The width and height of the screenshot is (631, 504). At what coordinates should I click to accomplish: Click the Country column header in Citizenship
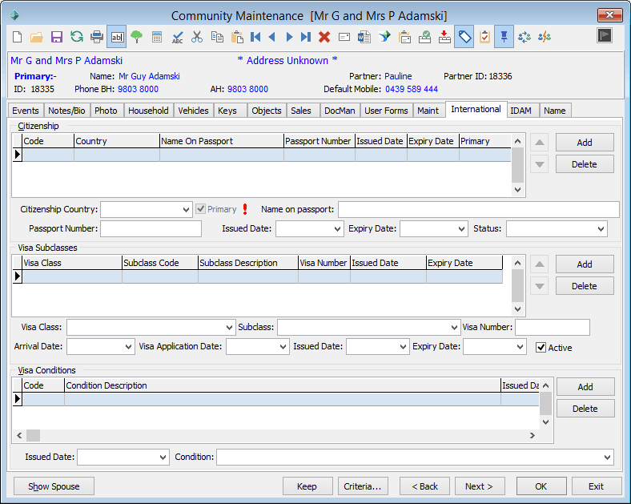(117, 141)
